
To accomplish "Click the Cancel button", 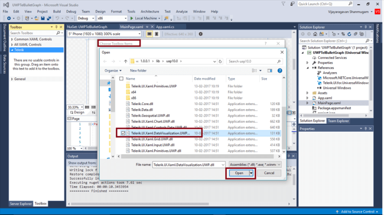I will [269, 173].
